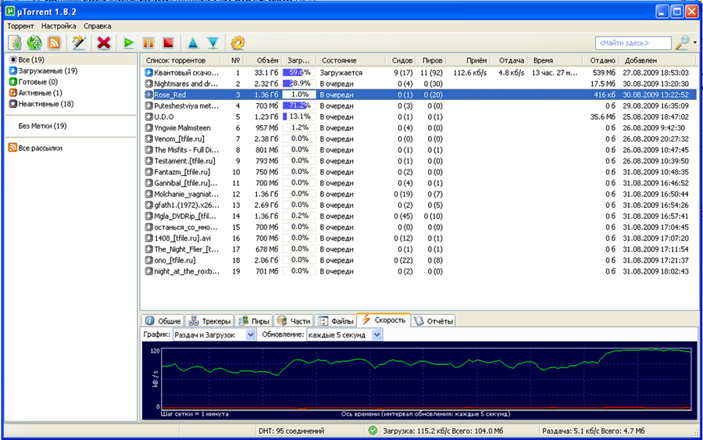The height and width of the screenshot is (440, 703).
Task: Sort by the Состояние column header
Action: (339, 60)
